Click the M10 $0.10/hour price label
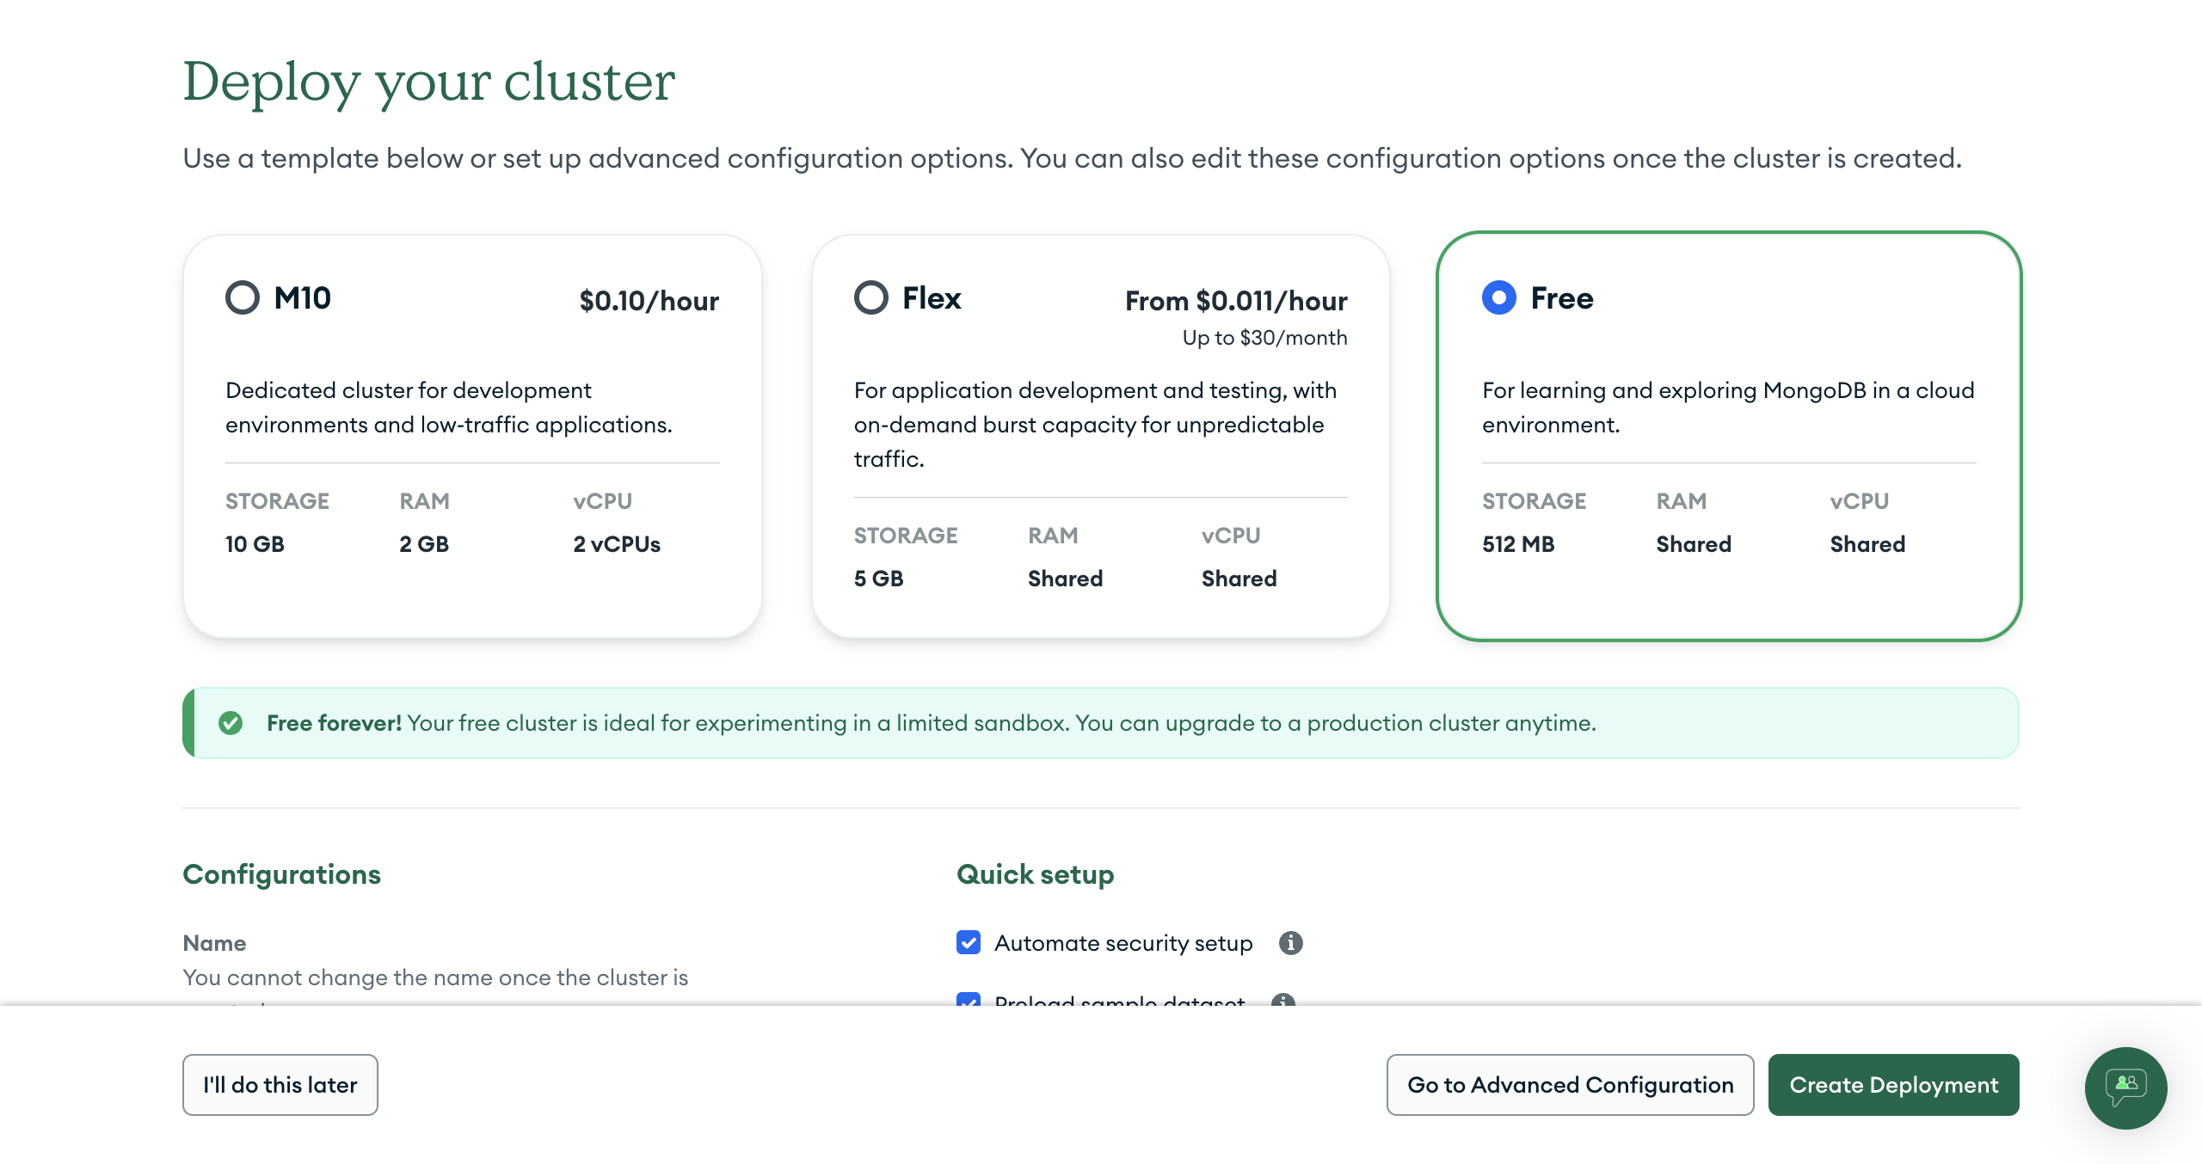 click(x=649, y=301)
